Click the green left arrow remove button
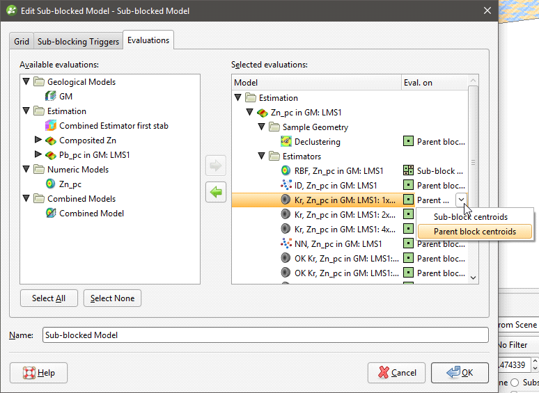 [216, 192]
